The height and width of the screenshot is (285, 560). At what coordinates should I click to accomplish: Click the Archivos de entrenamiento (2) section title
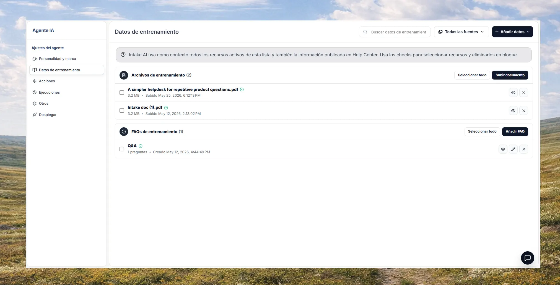tap(161, 75)
